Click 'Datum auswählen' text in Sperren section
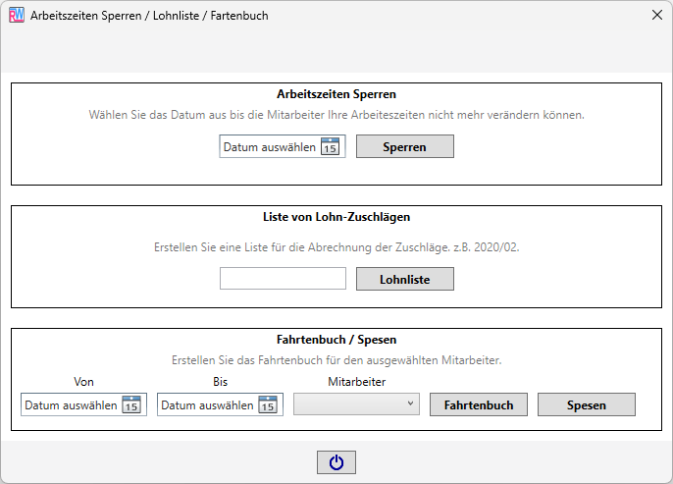The height and width of the screenshot is (484, 673). [x=270, y=147]
